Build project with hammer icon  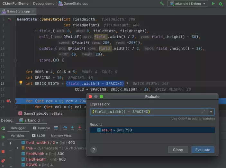pos(162,4)
